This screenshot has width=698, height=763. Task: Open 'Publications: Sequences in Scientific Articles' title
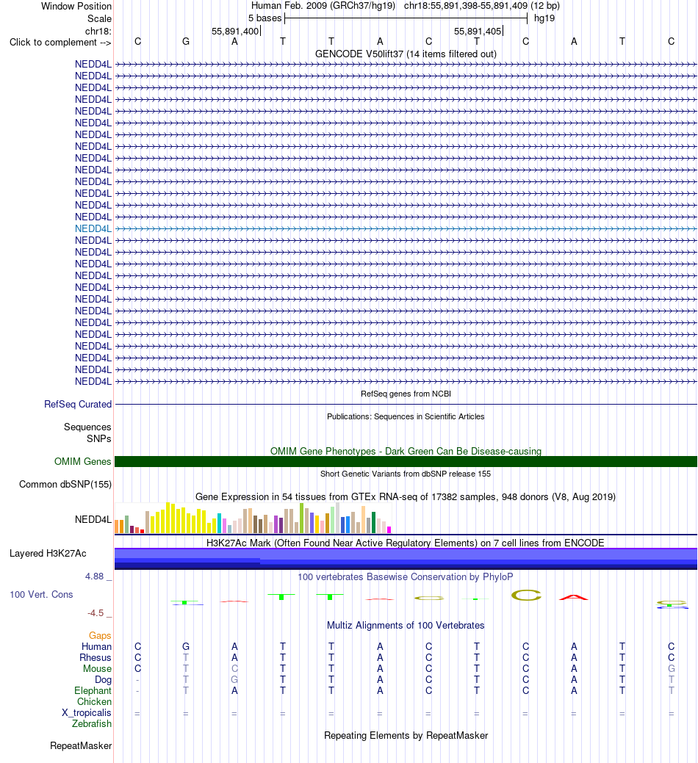(406, 416)
